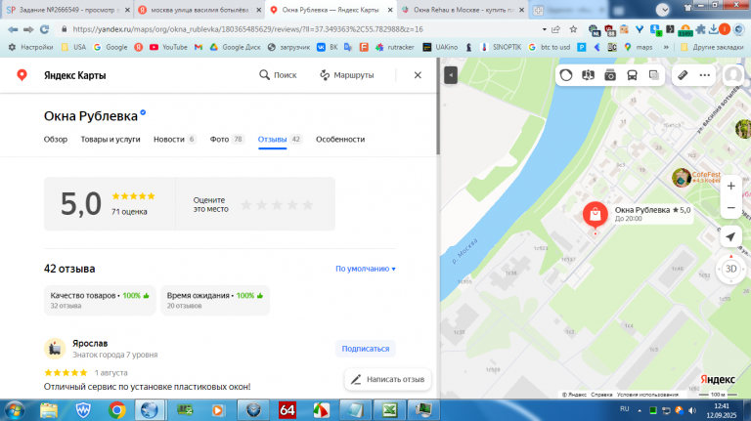The height and width of the screenshot is (421, 751).
Task: Switch to the Обзор tab
Action: point(56,140)
